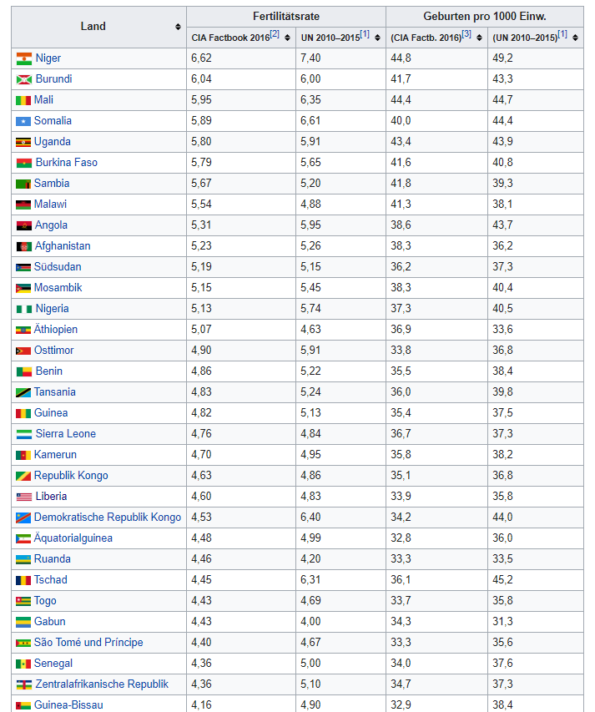Click the Nigeria flag icon
This screenshot has height=712, width=595.
(23, 309)
